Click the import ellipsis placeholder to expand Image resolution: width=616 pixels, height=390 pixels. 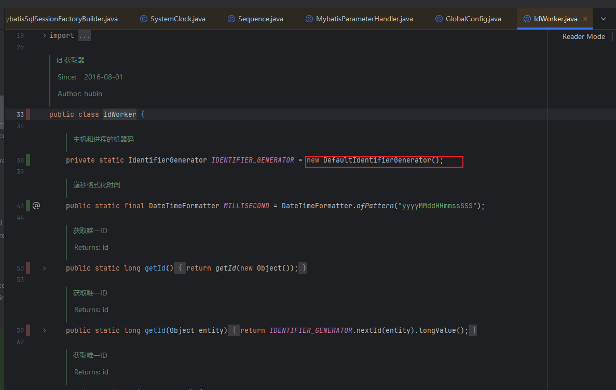click(x=84, y=35)
